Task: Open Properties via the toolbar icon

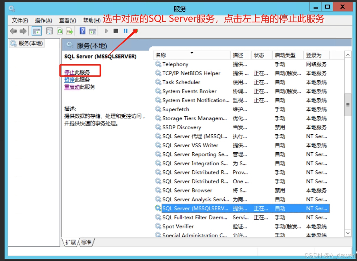Action: pos(50,31)
